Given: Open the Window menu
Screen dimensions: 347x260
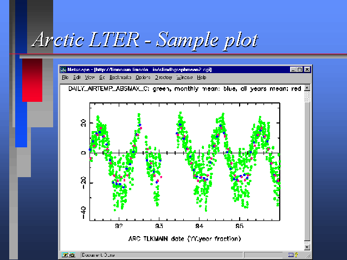Looking at the screenshot, I should [x=184, y=77].
